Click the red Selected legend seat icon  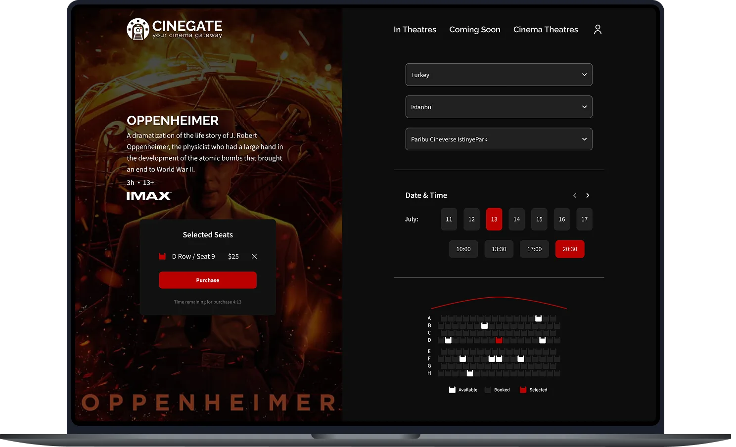(523, 390)
